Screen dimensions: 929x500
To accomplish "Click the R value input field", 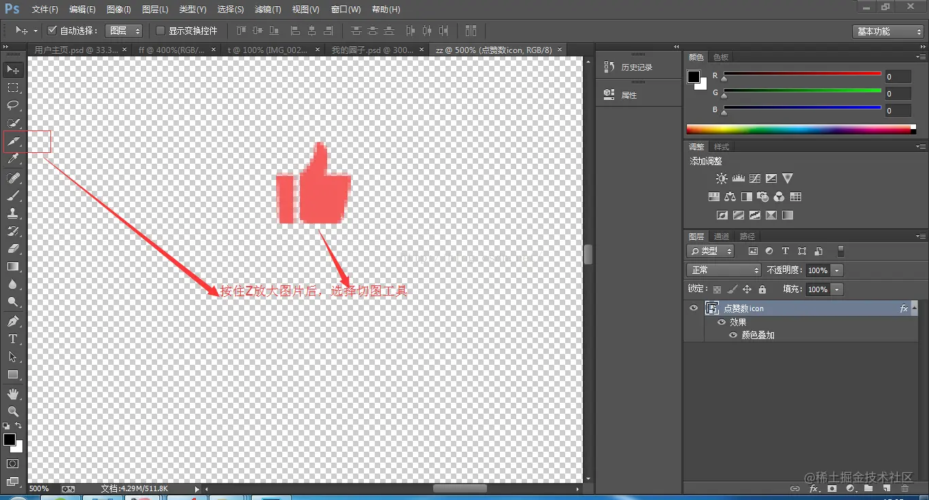I will click(x=898, y=77).
